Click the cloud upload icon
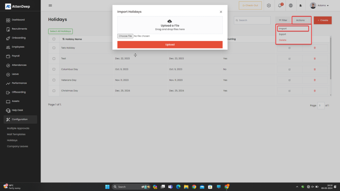340x191 pixels. click(x=170, y=22)
